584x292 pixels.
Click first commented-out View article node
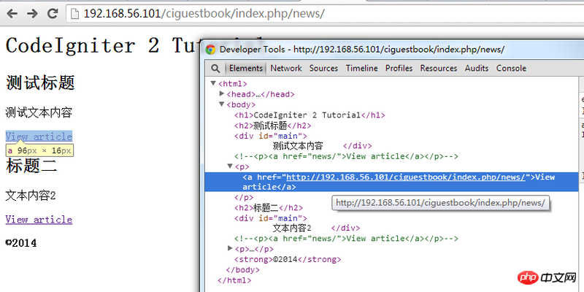coord(346,156)
